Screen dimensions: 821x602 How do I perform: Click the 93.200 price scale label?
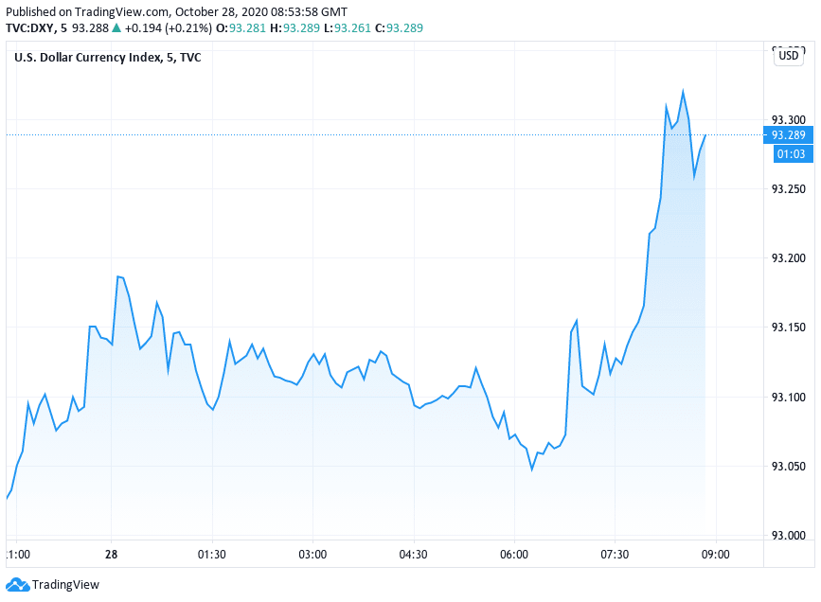(788, 258)
